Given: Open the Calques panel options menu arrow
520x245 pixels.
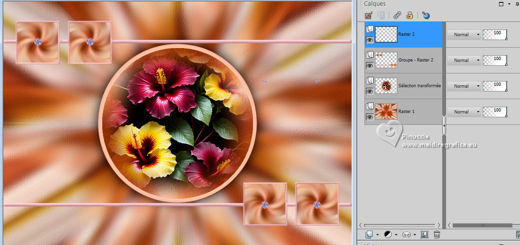Looking at the screenshot, I should [x=510, y=4].
